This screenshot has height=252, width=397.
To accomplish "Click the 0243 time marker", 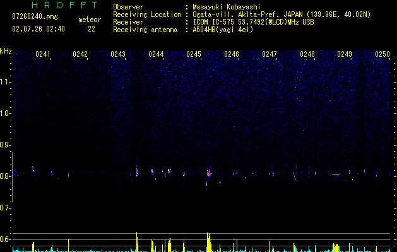I will 118,54.
